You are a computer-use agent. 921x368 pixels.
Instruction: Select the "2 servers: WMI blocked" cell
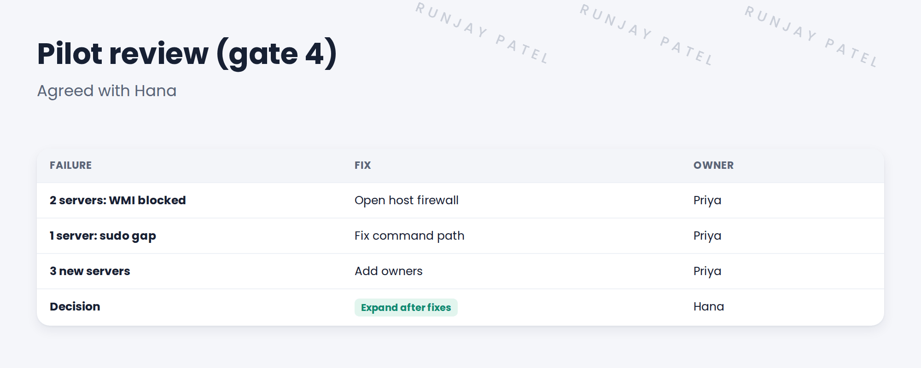coord(118,200)
